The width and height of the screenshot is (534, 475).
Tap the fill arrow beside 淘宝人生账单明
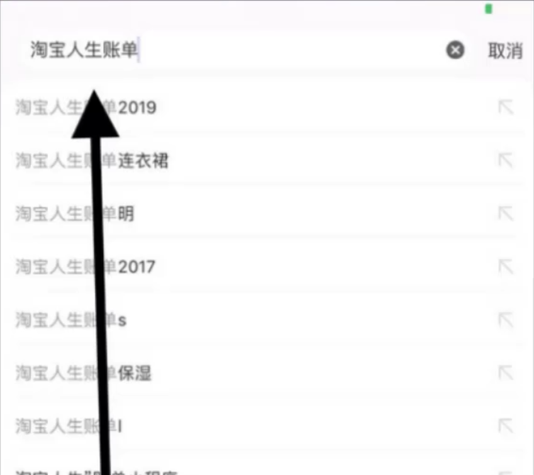506,213
